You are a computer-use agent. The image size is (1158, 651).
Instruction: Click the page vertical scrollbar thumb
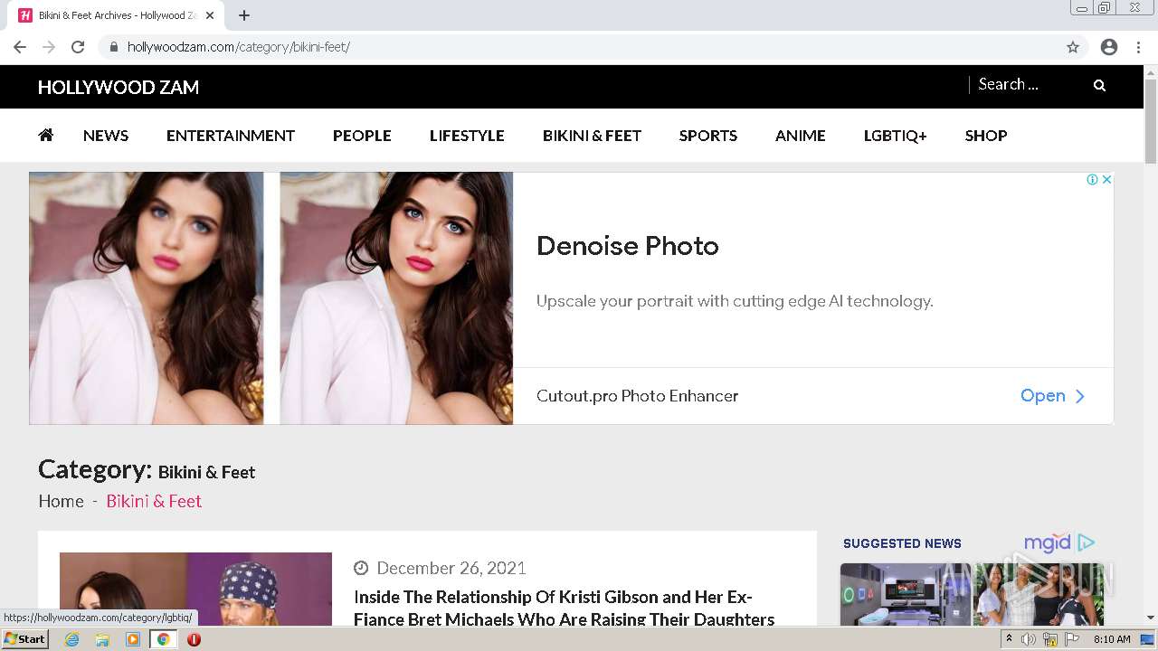[x=1151, y=120]
